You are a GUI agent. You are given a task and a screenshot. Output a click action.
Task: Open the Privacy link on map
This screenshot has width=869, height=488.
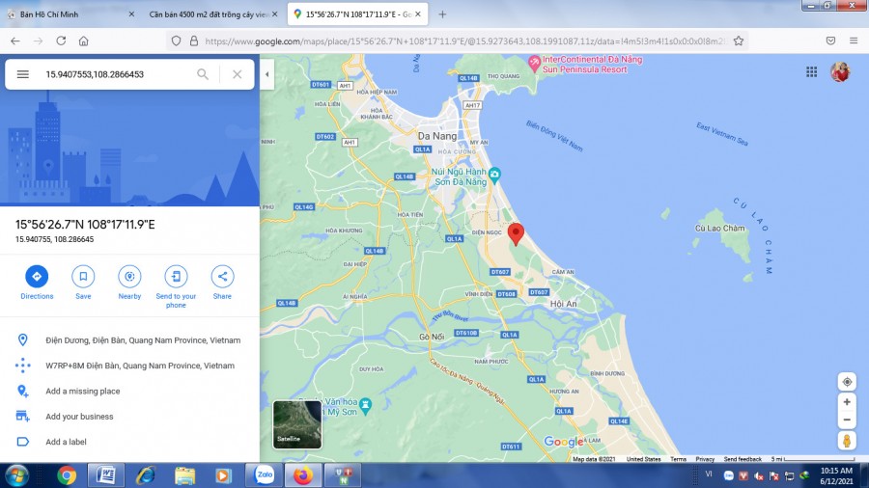[705, 459]
